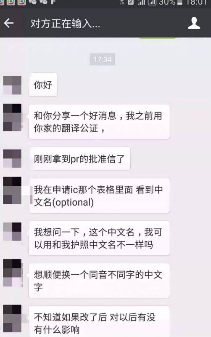
Task: Tap the back arrow in chat header
Action: pyautogui.click(x=9, y=23)
